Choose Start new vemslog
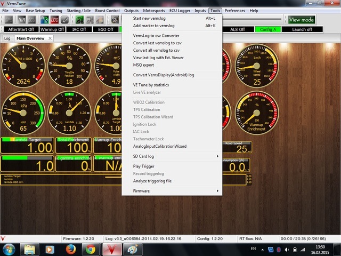Viewport: 341px width, 256px height. point(172,18)
